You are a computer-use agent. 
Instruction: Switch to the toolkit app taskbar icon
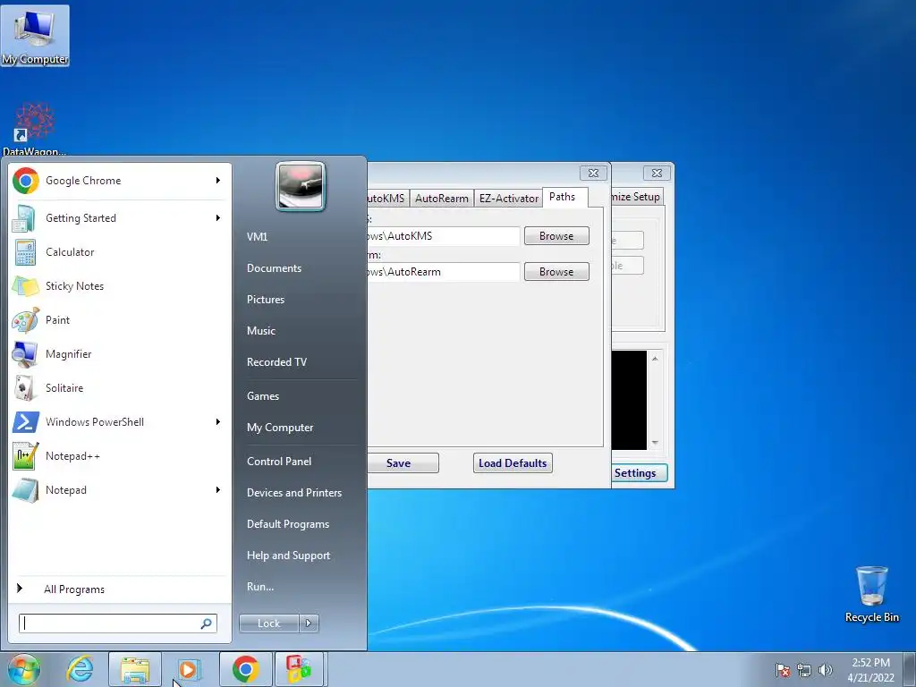tap(299, 669)
